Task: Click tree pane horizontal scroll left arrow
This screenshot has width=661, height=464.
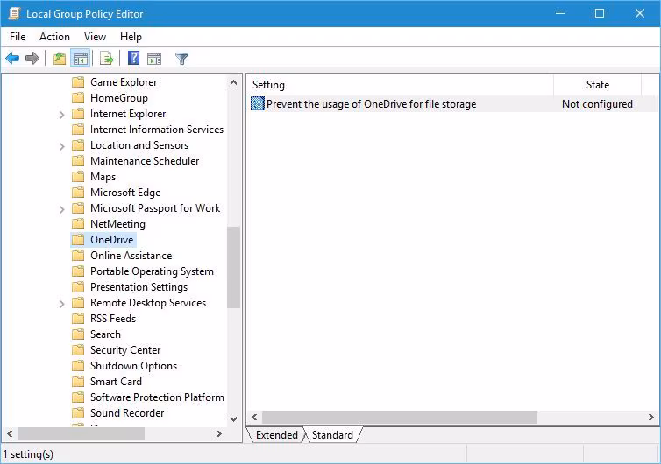Action: [10, 433]
